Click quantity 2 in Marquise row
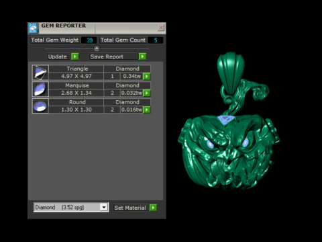 112,93
